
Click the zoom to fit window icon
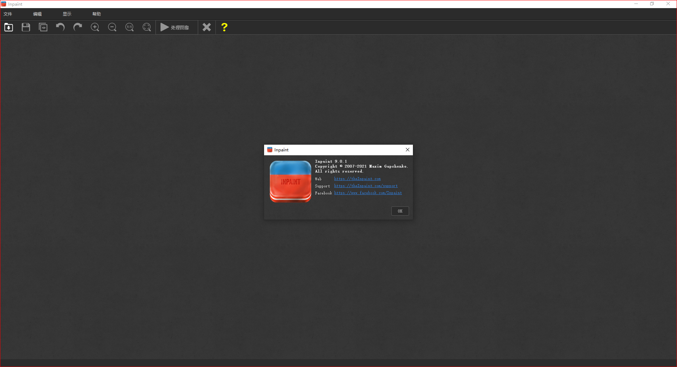click(x=147, y=27)
